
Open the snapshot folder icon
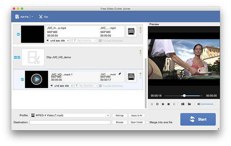coord(189,104)
